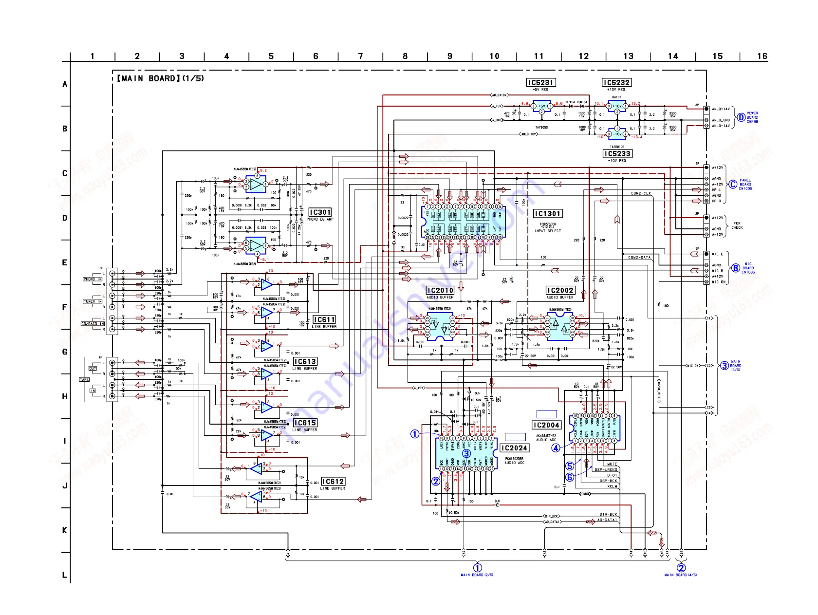This screenshot has height=615, width=818.
Task: Click the ANLG+14V pin label
Action: 721,109
